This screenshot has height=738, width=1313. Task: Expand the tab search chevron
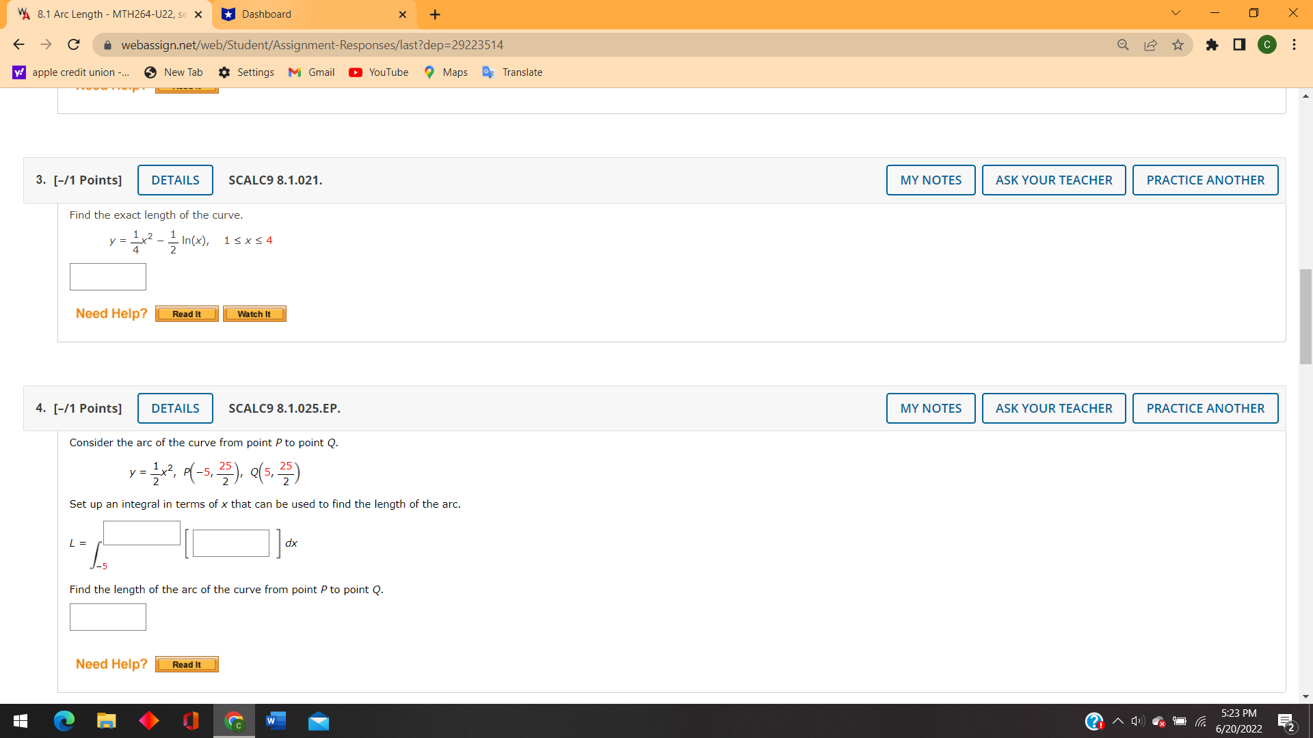[1176, 13]
